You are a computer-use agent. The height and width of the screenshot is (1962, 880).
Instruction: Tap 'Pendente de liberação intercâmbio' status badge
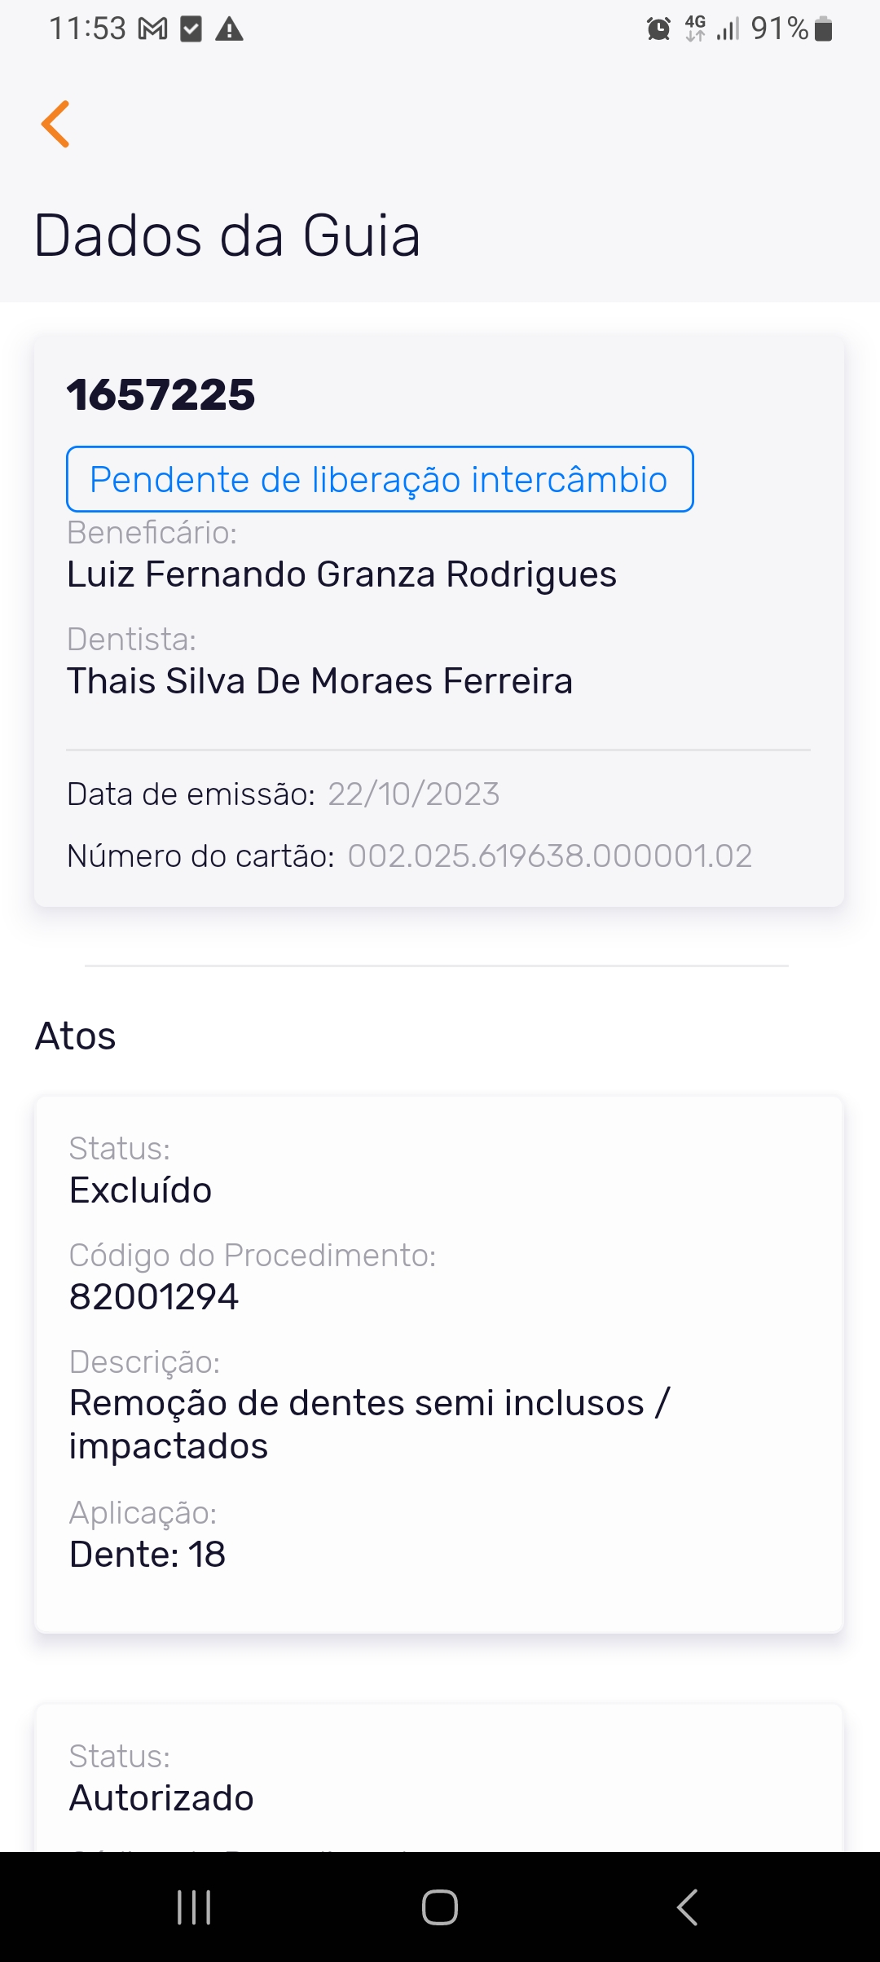(x=380, y=479)
